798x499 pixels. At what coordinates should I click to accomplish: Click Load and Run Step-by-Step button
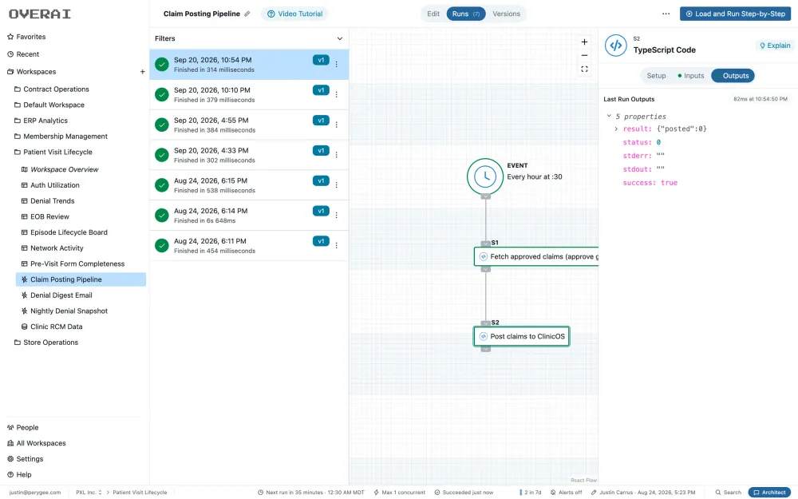coord(735,14)
